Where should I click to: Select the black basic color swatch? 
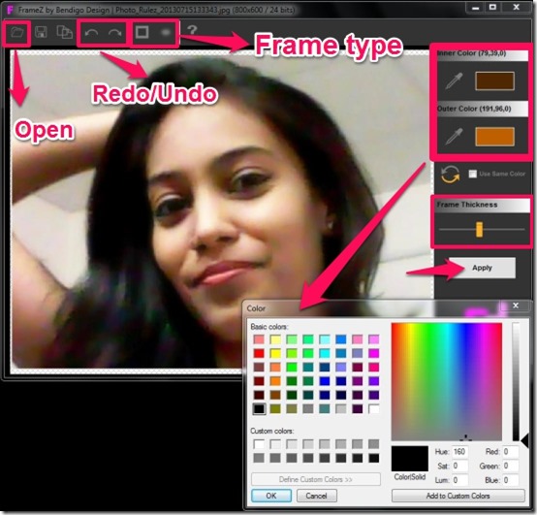tap(259, 408)
